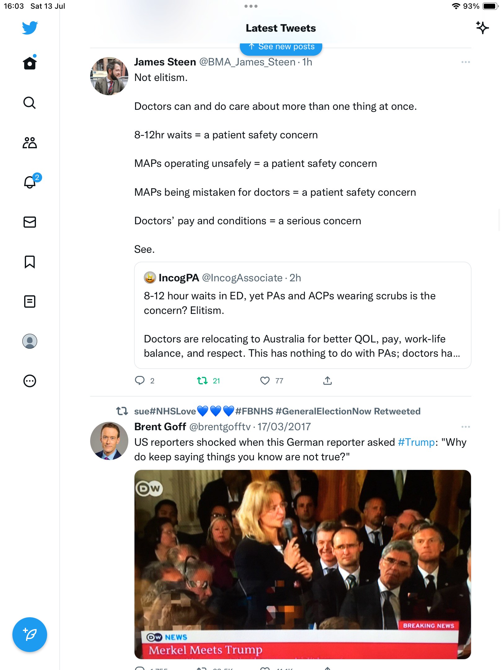502x670 pixels.
Task: Open Messages envelope icon
Action: (x=30, y=222)
